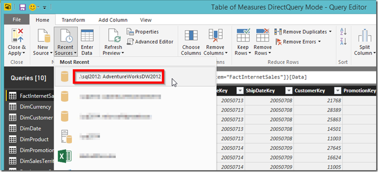Click the smiley feedback icon
Viewport: 378px width, 172px height.
click(33, 7)
